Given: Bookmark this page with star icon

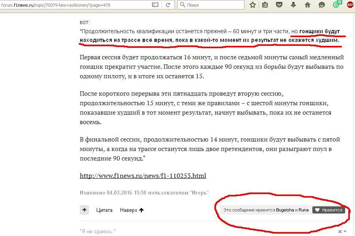Looking at the screenshot, I should 253,5.
